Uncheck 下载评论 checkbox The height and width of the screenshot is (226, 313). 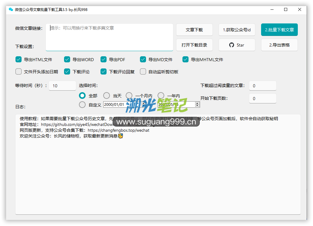(67, 71)
